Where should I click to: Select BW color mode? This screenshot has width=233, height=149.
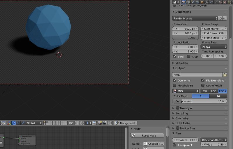205,91
